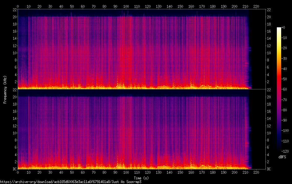Click the 50 tick on the top time axis
292x184 pixels.
coord(72,6)
